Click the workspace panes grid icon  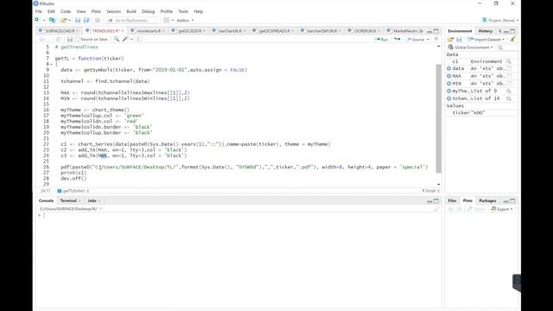(167, 20)
